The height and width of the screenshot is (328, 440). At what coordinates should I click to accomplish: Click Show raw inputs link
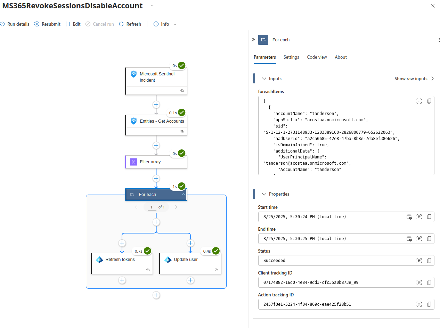tap(414, 79)
